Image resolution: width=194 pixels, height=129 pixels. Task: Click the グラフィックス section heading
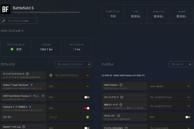click(7, 64)
